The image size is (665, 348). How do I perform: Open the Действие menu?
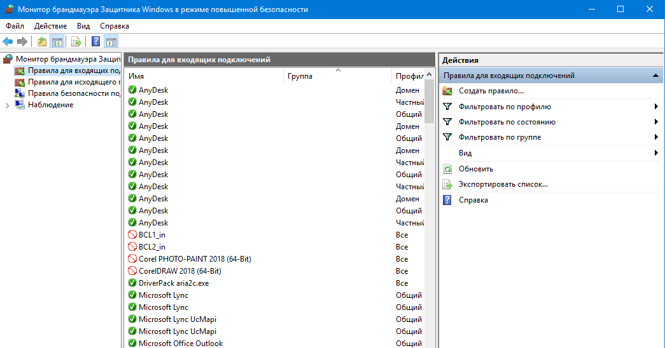[x=50, y=26]
